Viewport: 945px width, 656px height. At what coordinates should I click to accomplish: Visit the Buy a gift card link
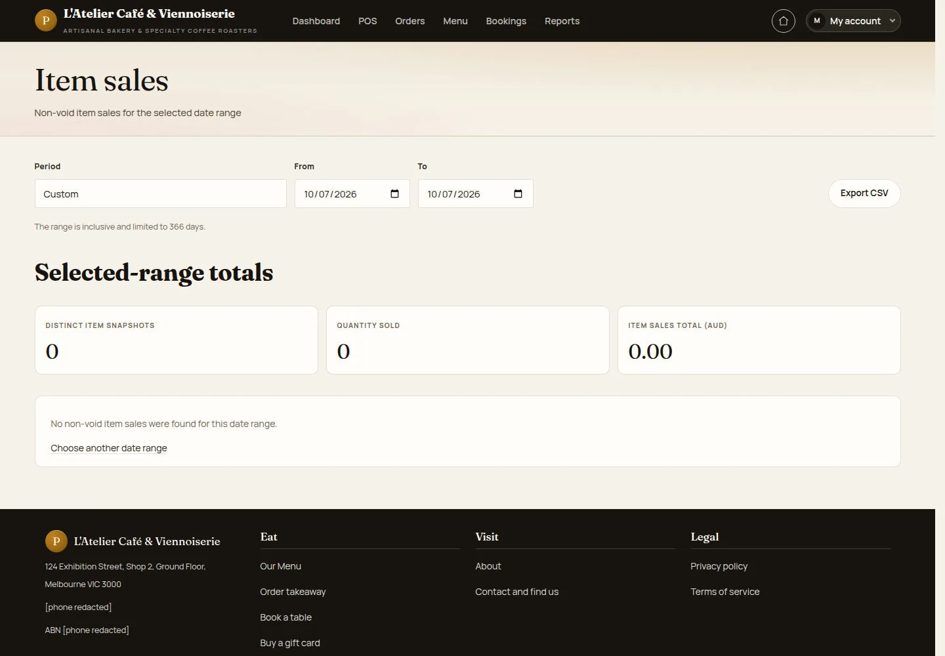coord(290,643)
